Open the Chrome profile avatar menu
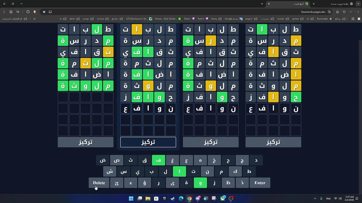This screenshot has width=362, height=203. point(11,12)
